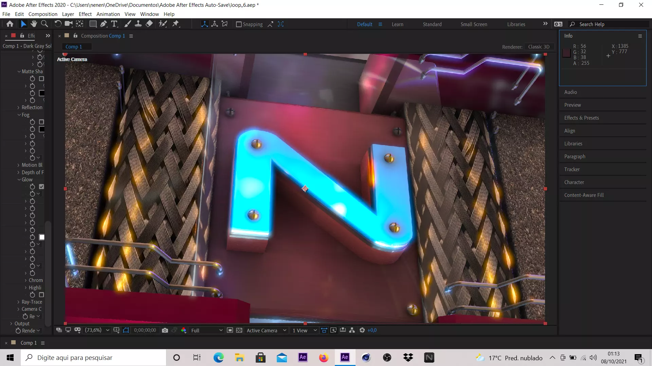The image size is (652, 366).
Task: Select the Horizontal Type tool
Action: [x=114, y=24]
